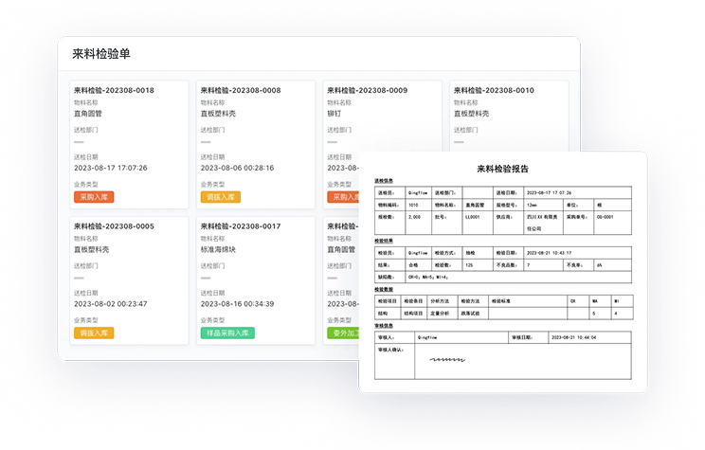Click 定量分析 cell in inspection data table
Viewport: 705px width, 450px height.
[440, 314]
